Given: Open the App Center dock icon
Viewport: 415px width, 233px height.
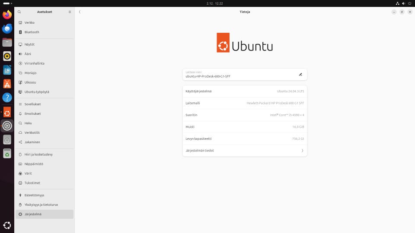Looking at the screenshot, I should point(7,84).
